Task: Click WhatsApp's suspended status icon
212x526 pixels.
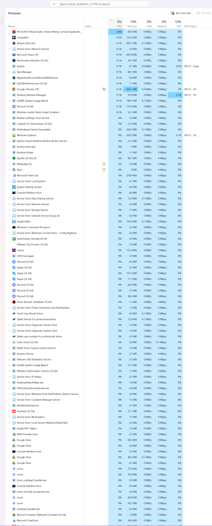Action: tap(104, 164)
